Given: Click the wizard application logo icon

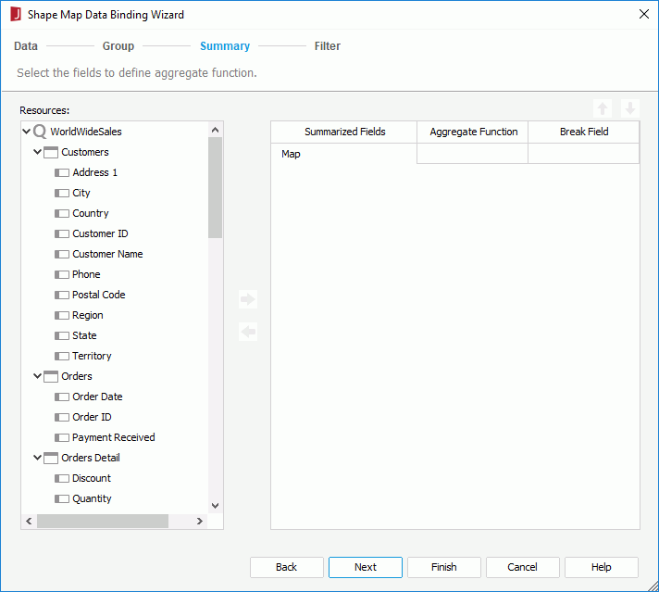Looking at the screenshot, I should (x=16, y=14).
